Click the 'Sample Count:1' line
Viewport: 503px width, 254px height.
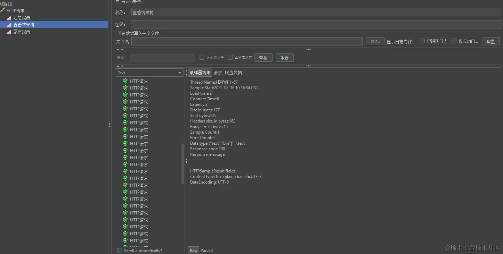(205, 132)
